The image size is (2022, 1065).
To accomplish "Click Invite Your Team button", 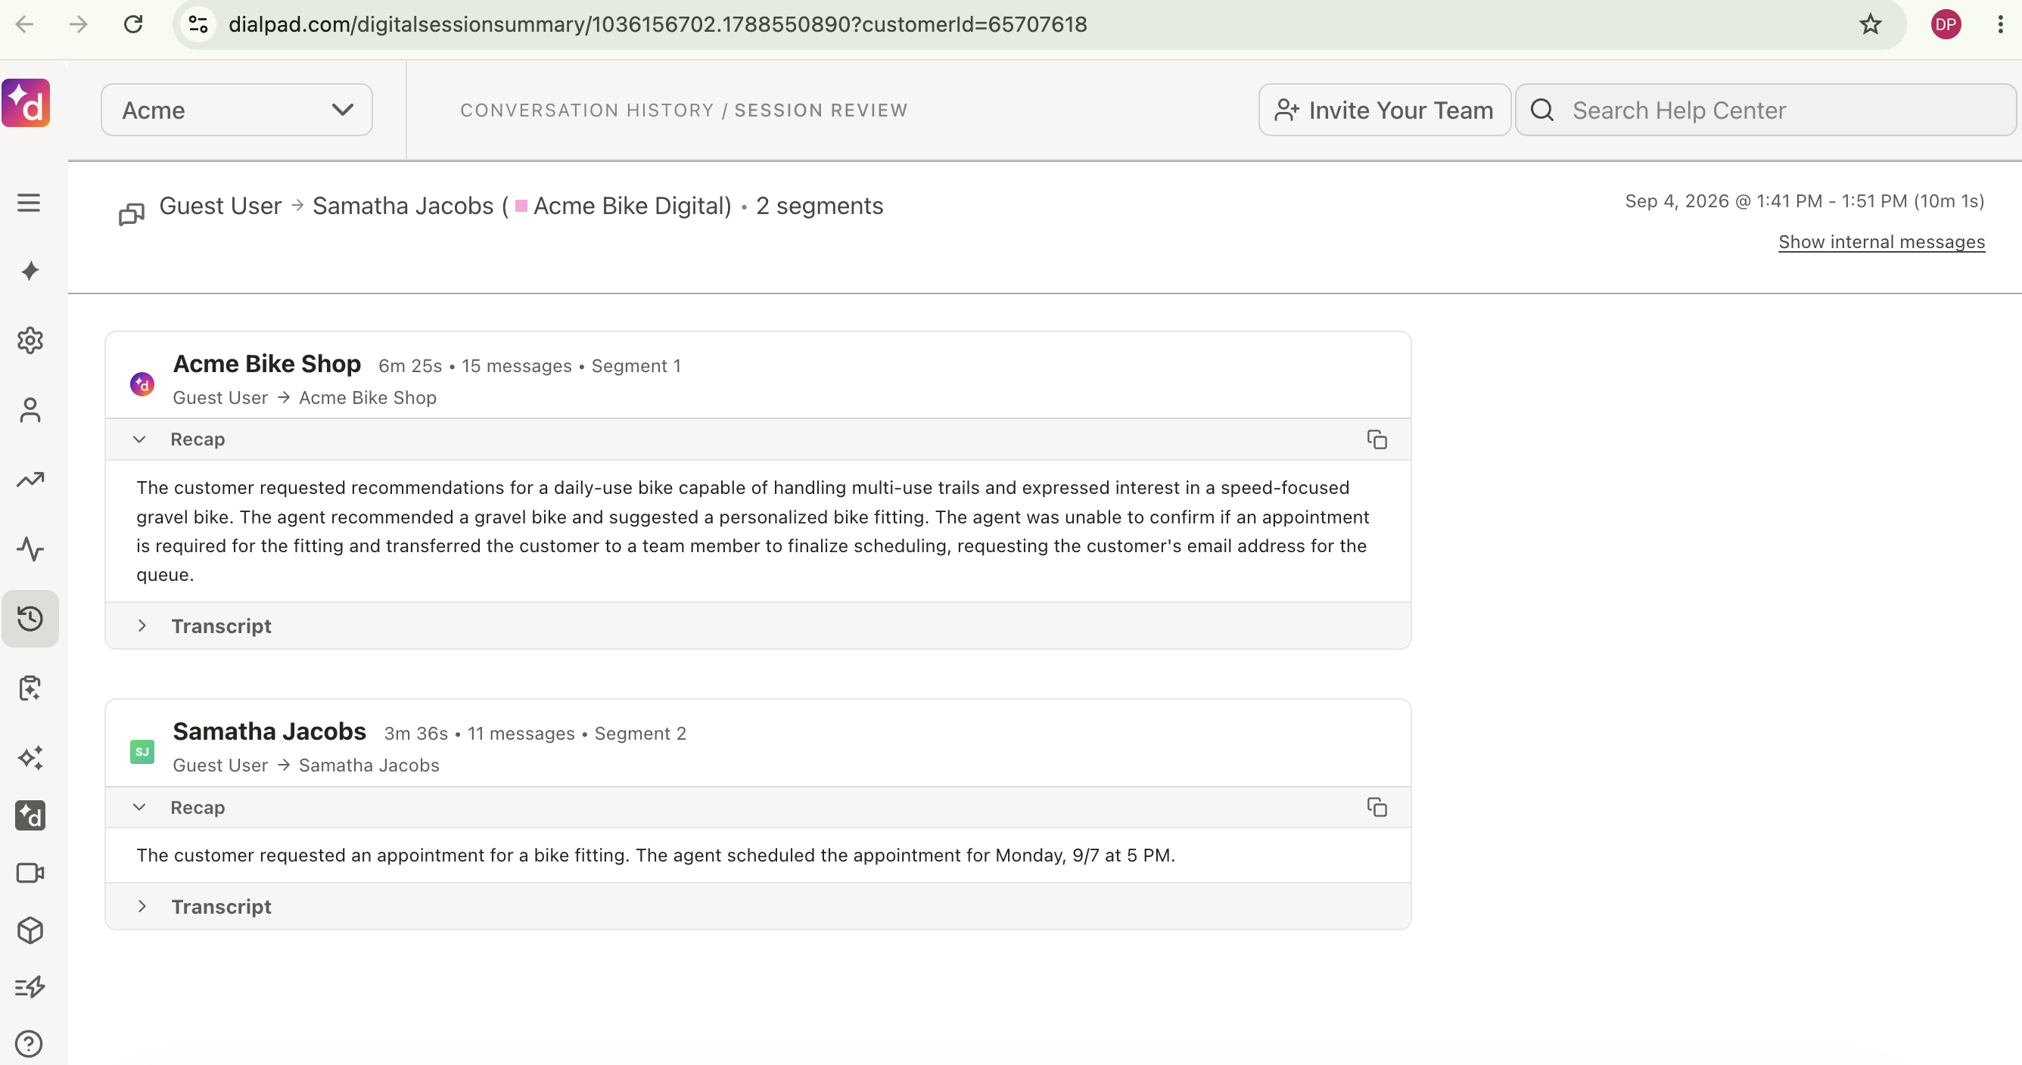I will [x=1384, y=110].
